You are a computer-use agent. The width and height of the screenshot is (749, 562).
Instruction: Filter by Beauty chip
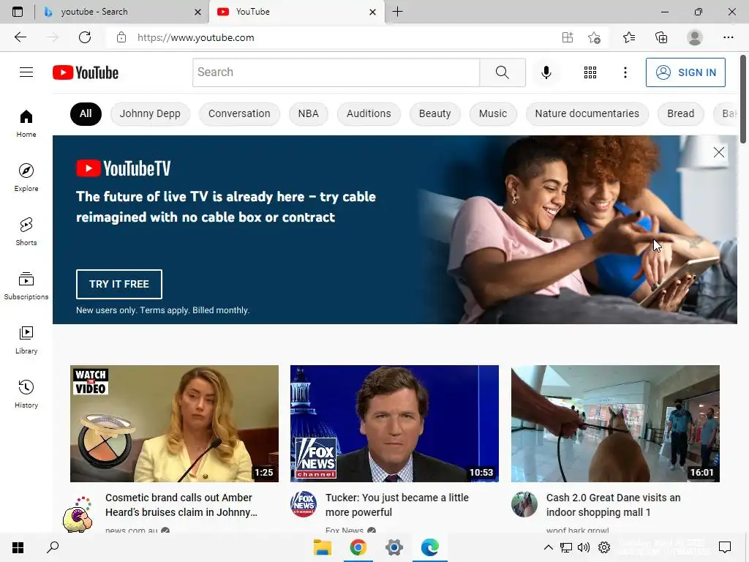coord(434,113)
